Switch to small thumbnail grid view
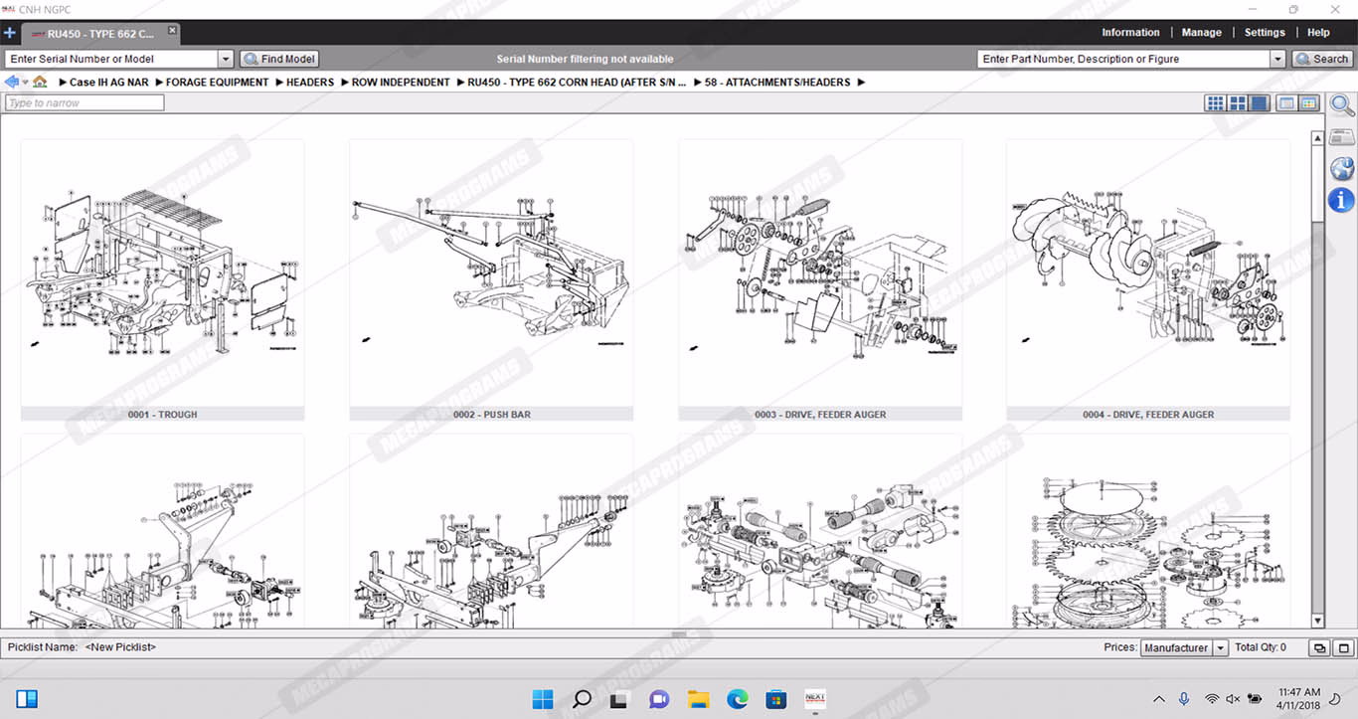The height and width of the screenshot is (719, 1358). [x=1215, y=103]
